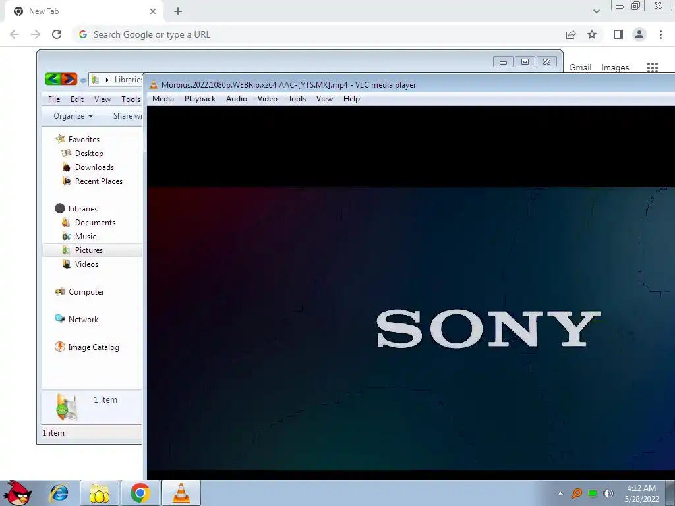Select Computer in the navigation pane
Screen dimensions: 675x506
86,292
